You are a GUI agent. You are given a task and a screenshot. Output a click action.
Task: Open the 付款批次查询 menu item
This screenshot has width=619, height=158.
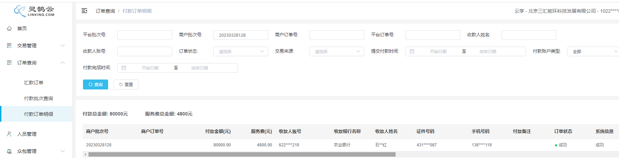(39, 98)
